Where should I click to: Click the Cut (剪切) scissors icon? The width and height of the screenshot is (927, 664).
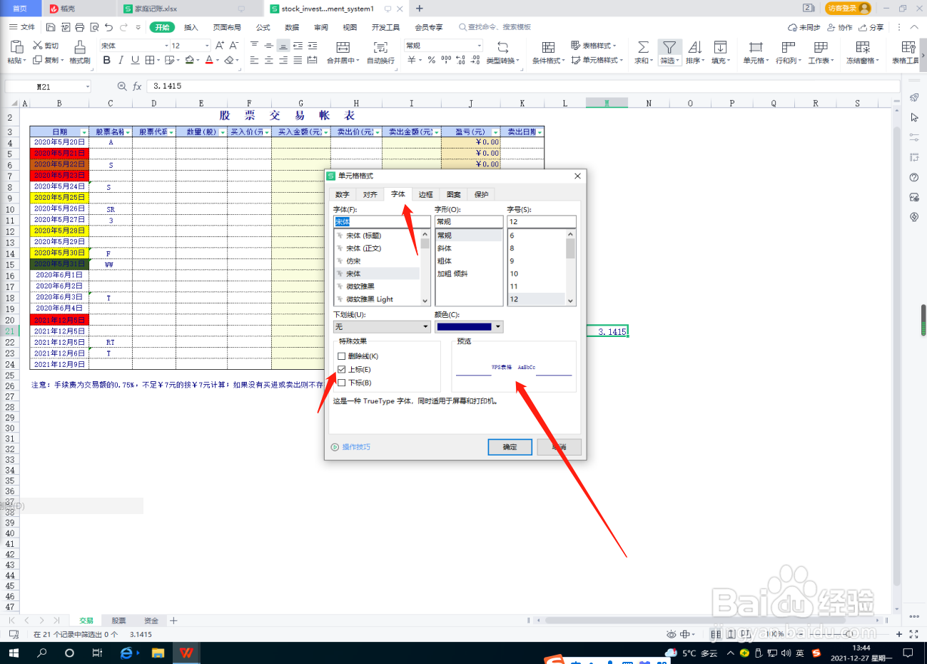[x=38, y=45]
